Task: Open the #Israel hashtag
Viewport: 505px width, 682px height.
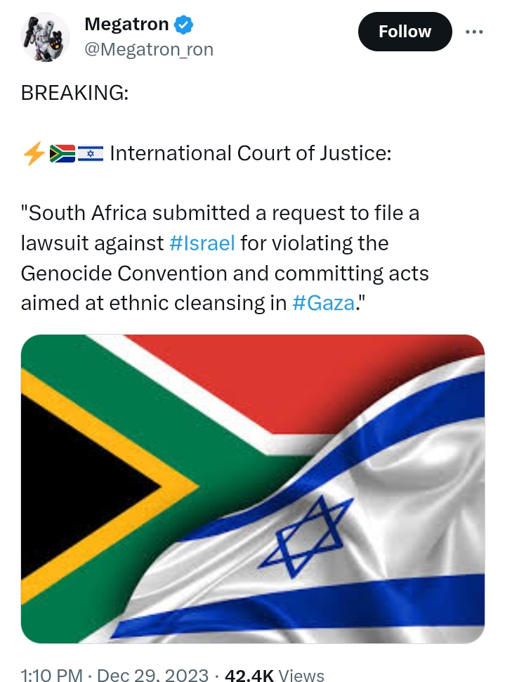Action: point(202,243)
